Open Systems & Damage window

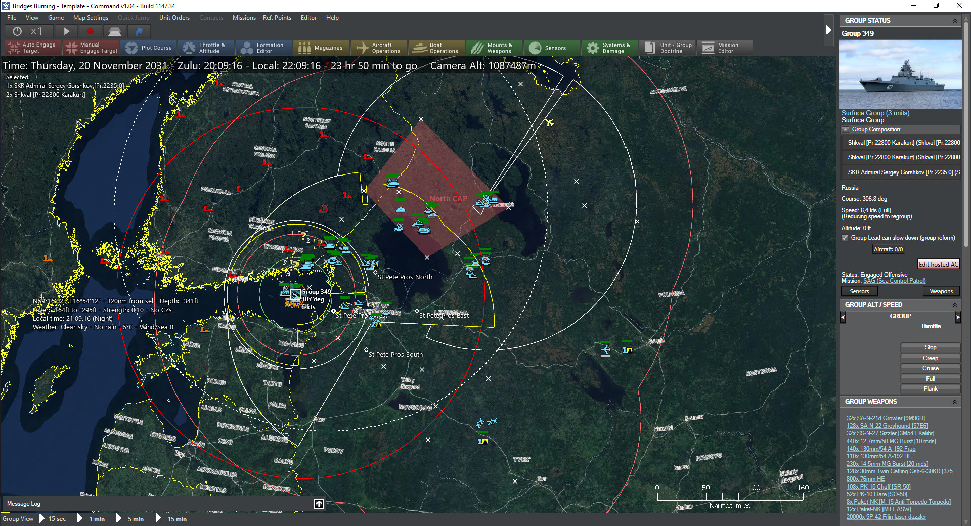pyautogui.click(x=609, y=48)
